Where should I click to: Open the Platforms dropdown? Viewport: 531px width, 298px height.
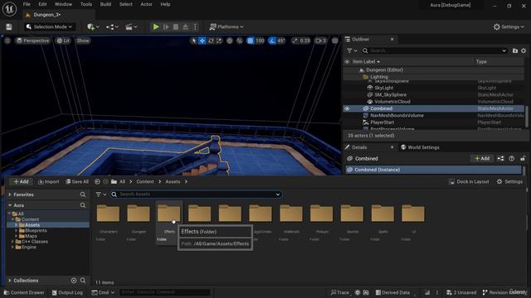coord(227,26)
